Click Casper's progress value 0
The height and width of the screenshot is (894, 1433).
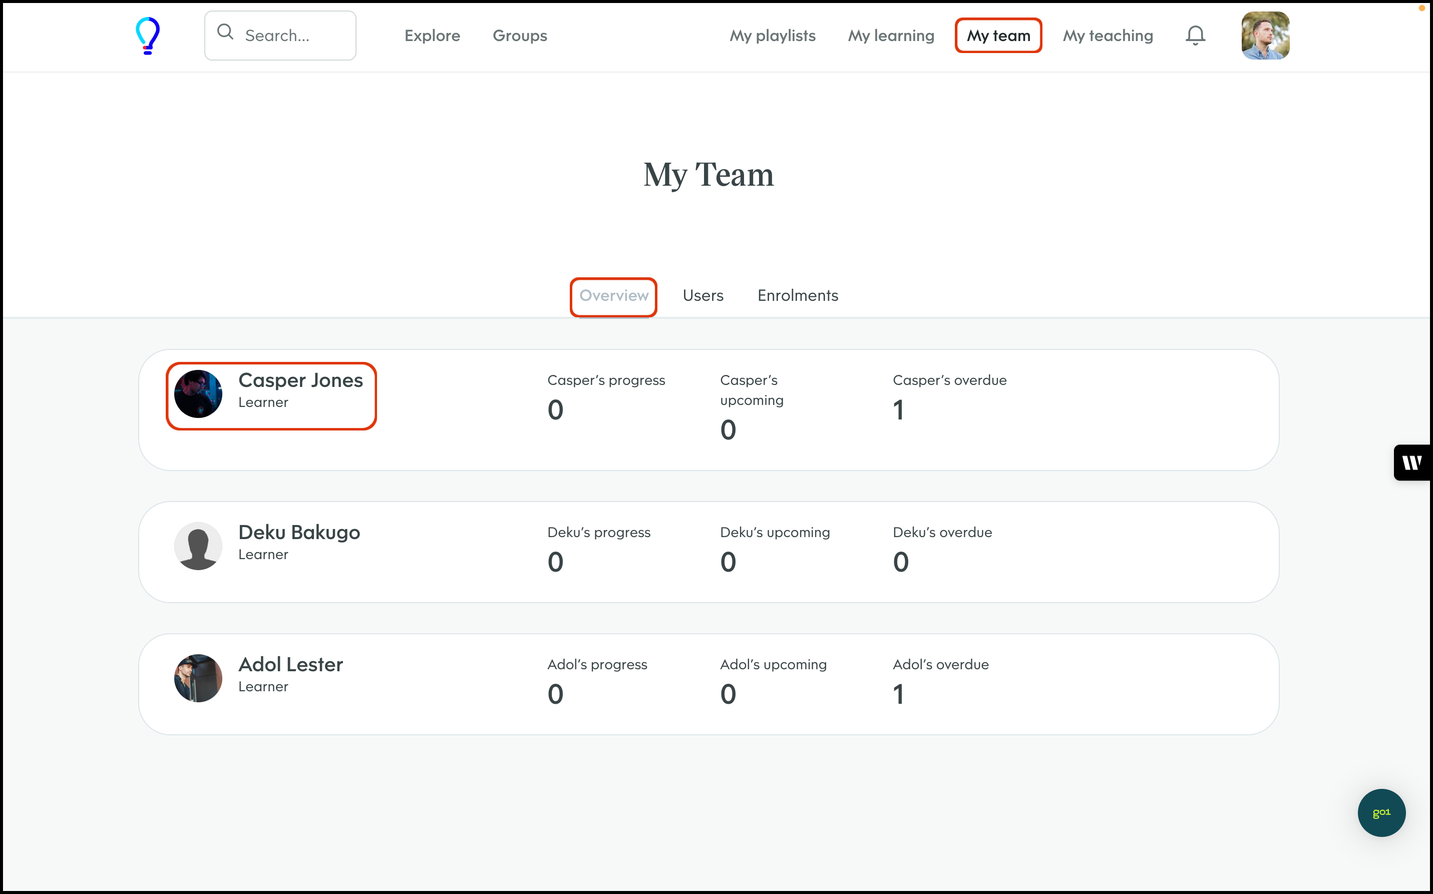point(555,410)
